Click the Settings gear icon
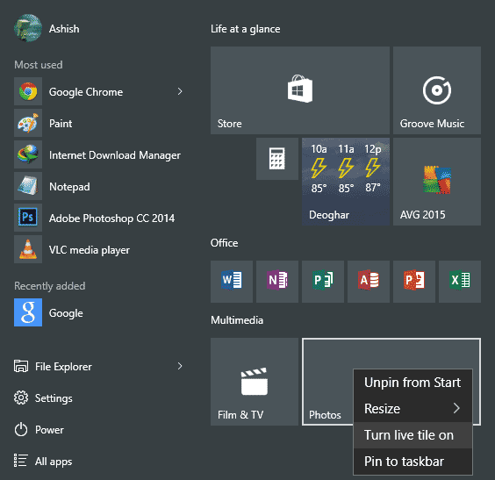This screenshot has height=480, width=495. 21,398
